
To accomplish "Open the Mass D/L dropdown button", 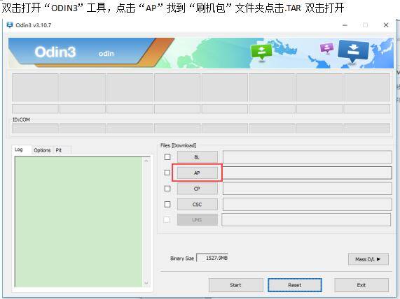I will tap(368, 259).
